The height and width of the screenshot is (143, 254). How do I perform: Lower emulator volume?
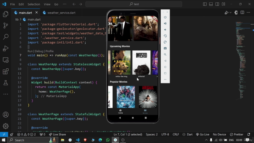(165, 30)
